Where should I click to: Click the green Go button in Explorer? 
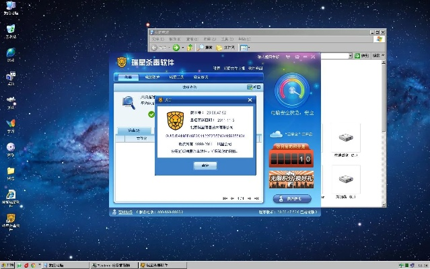pyautogui.click(x=361, y=56)
